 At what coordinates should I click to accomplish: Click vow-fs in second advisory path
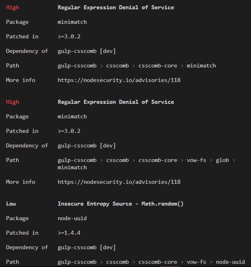pos(197,160)
